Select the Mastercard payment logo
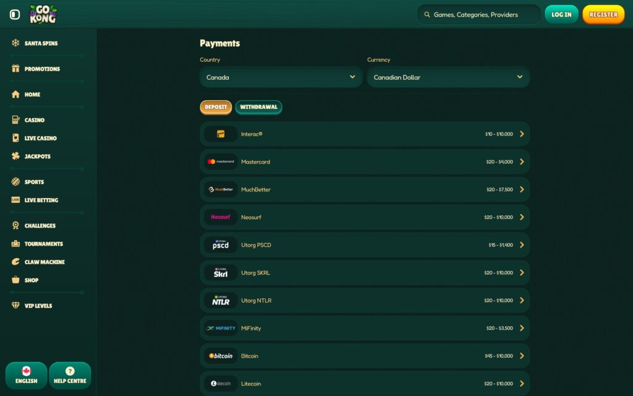 tap(220, 161)
